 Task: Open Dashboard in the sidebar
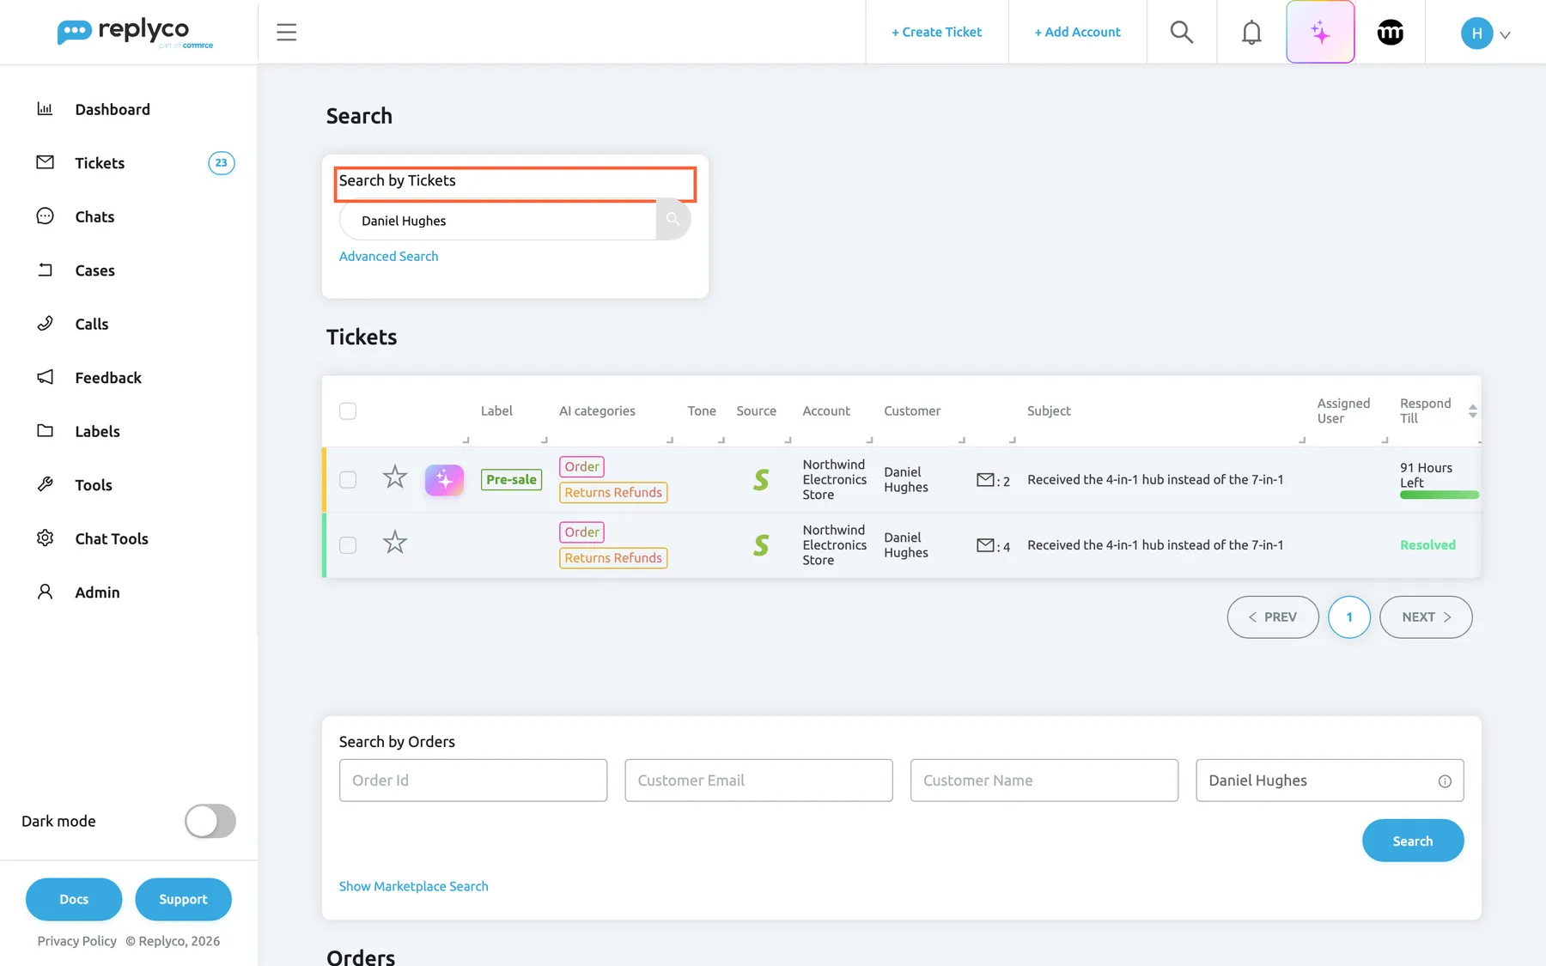click(113, 109)
